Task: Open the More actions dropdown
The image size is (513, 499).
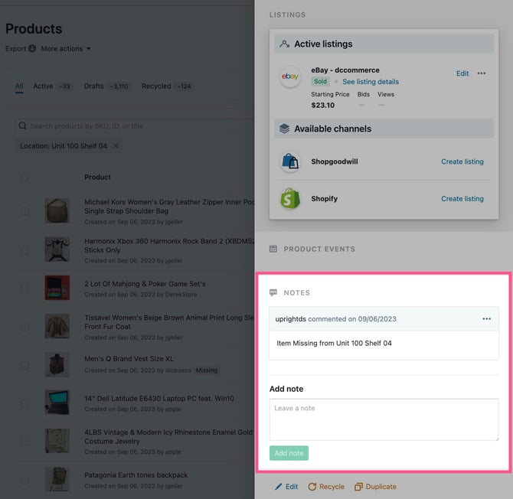Action: coord(66,49)
